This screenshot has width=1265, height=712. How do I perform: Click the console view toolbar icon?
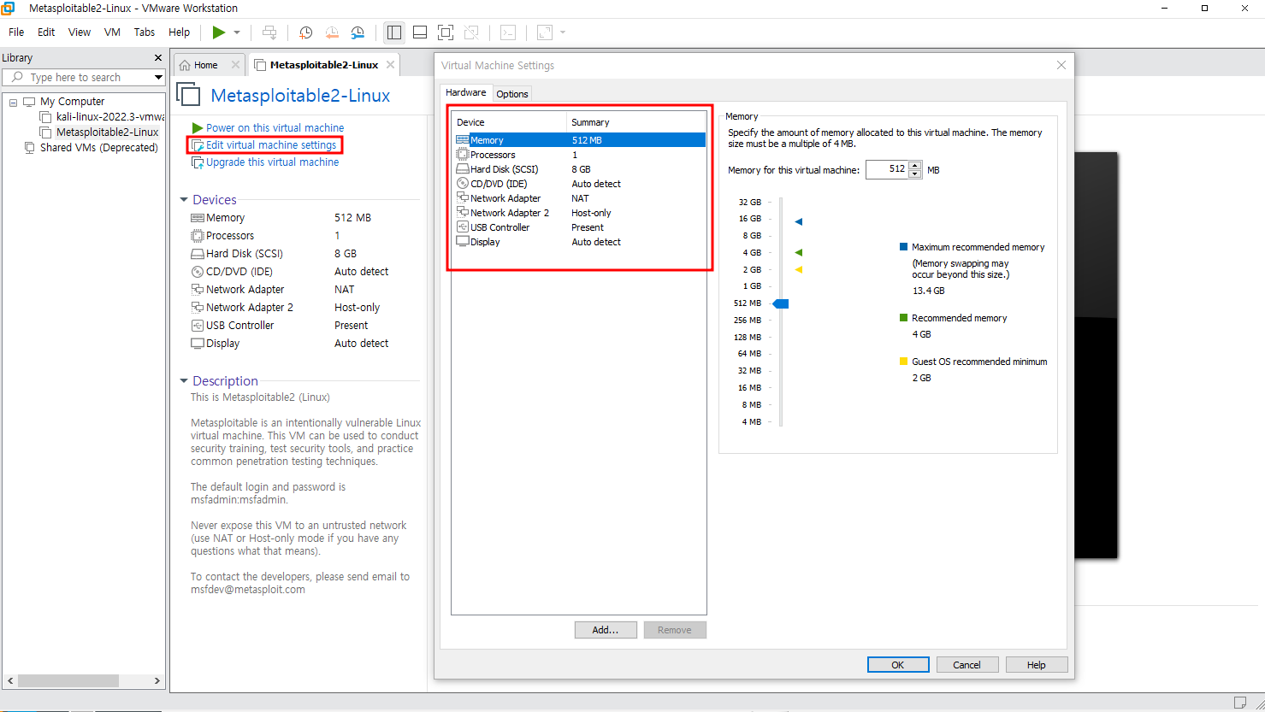(x=508, y=32)
